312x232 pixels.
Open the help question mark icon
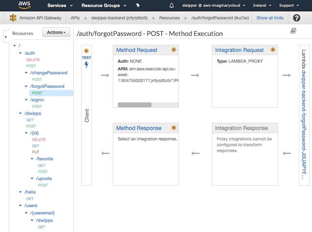pos(296,18)
